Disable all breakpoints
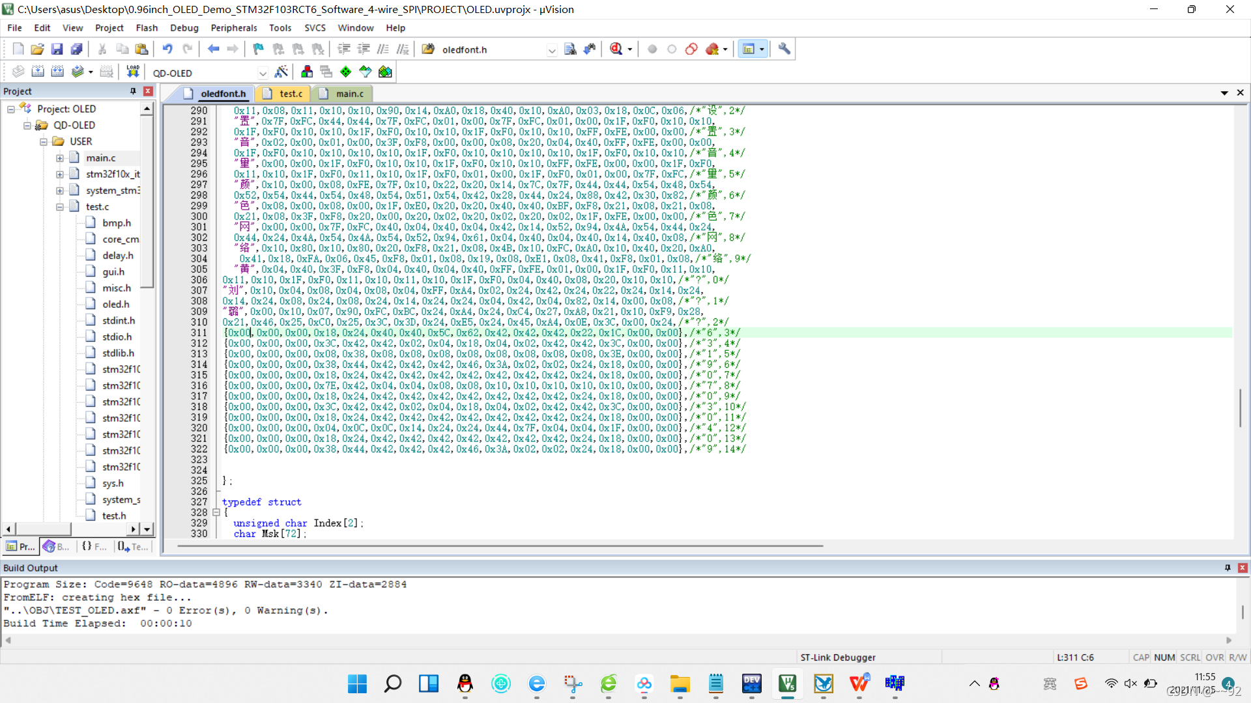Screen dimensions: 1251x703 coord(691,49)
